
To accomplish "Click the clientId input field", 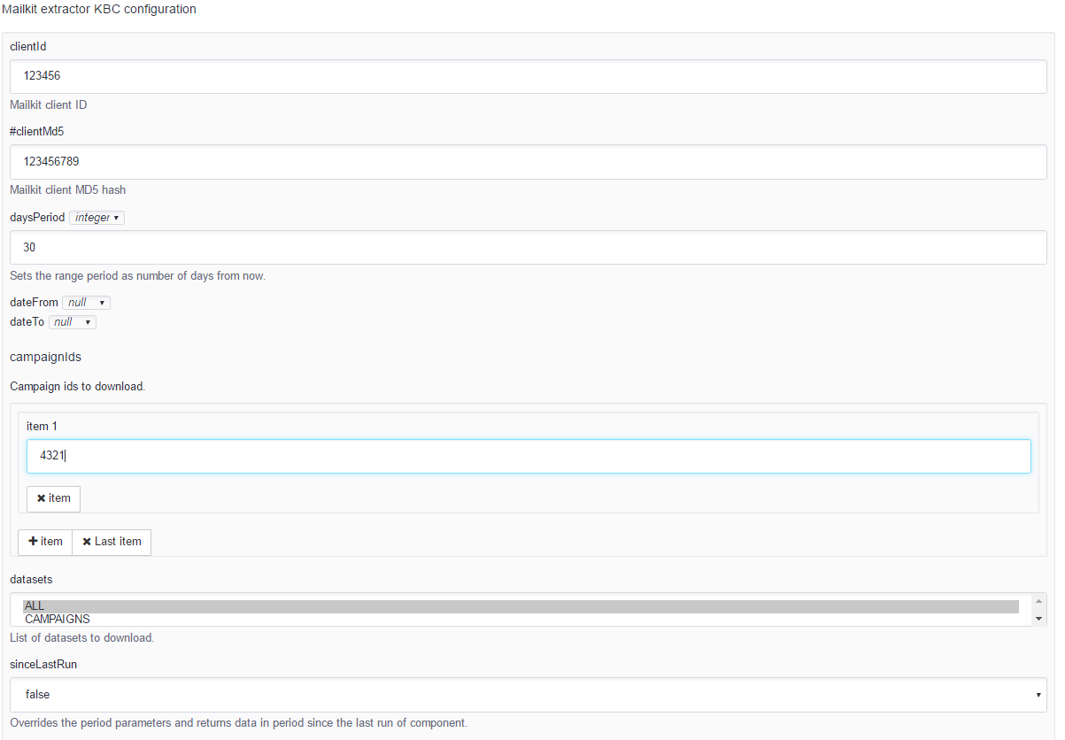I will [x=528, y=76].
